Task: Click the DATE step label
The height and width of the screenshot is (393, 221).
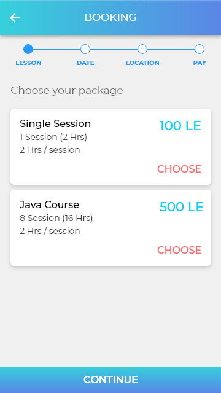Action: click(85, 63)
